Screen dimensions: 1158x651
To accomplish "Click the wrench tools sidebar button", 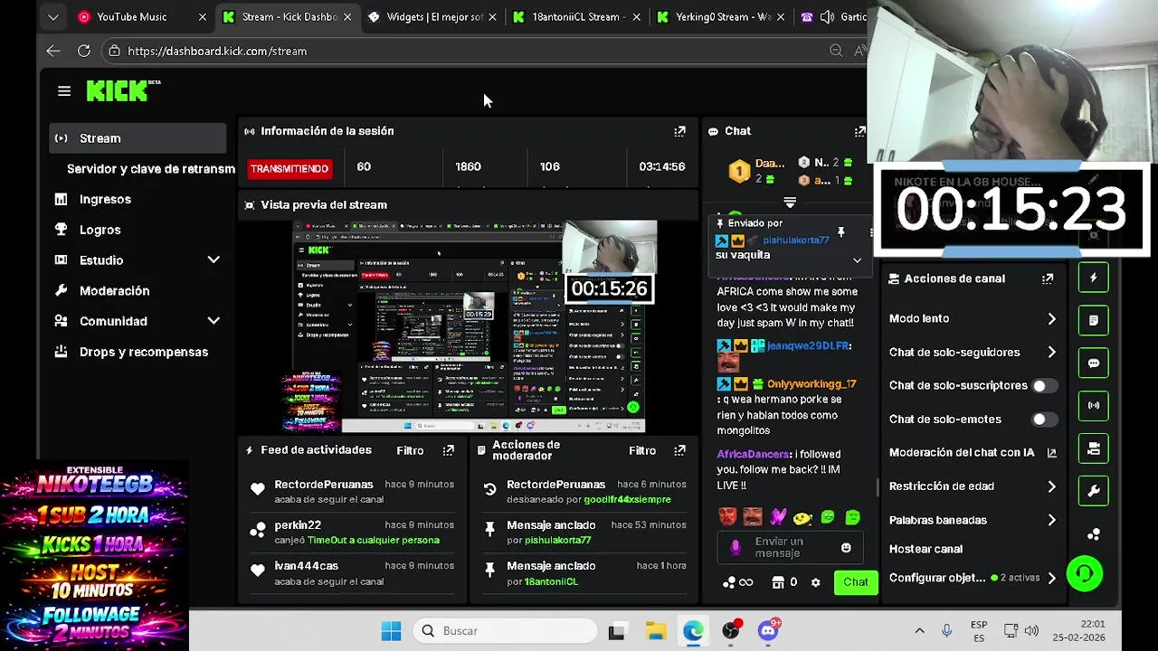I will [1094, 491].
